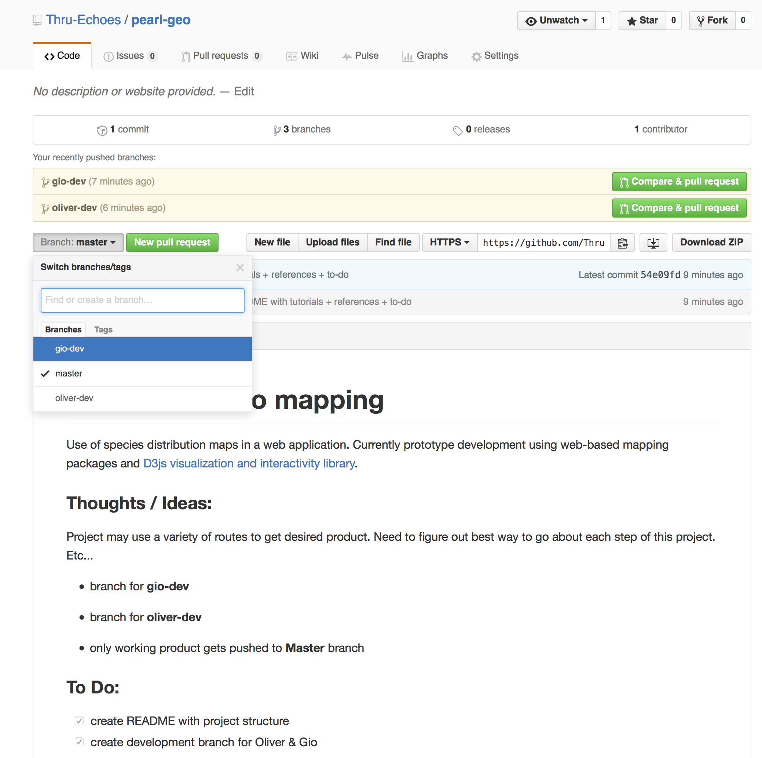The image size is (762, 758).
Task: Click the Issues exclamation icon
Action: [x=108, y=57]
